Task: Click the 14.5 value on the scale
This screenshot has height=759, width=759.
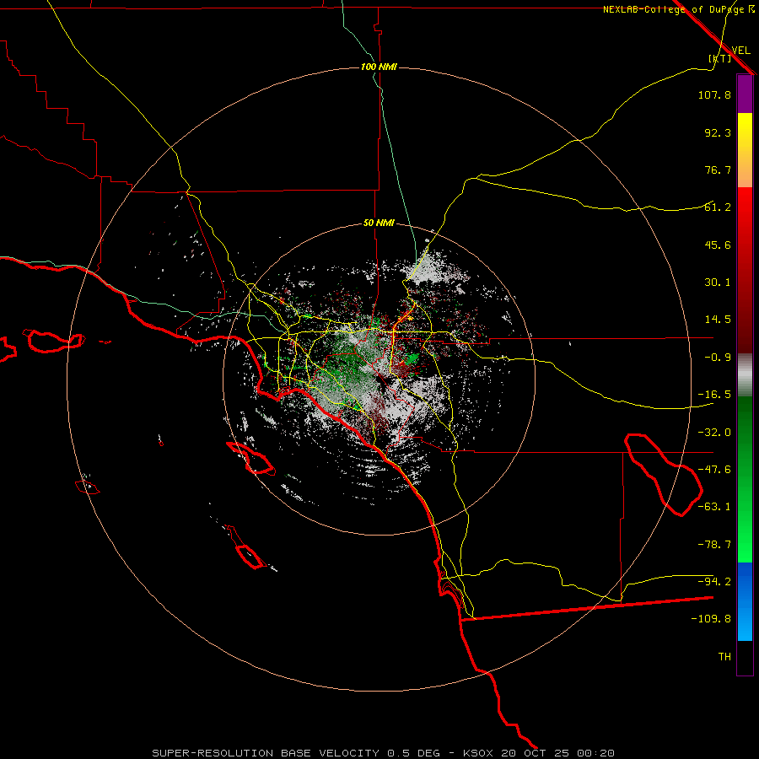Action: coord(718,320)
